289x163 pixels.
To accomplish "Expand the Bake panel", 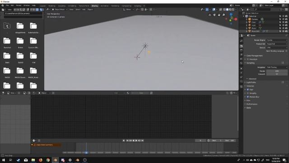I will [x=249, y=108].
